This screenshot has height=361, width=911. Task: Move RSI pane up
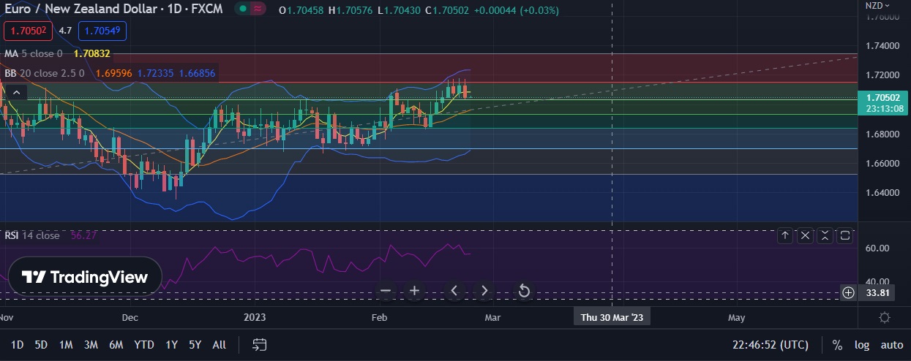(x=784, y=235)
